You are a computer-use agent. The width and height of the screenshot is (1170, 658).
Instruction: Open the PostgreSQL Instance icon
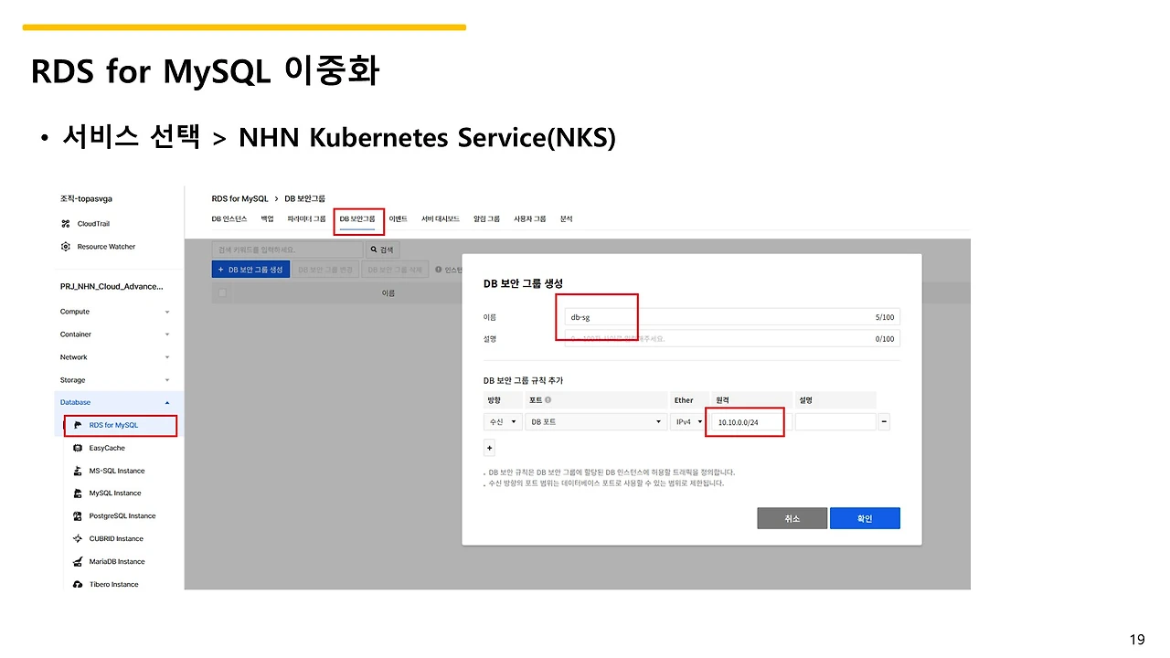click(x=78, y=516)
